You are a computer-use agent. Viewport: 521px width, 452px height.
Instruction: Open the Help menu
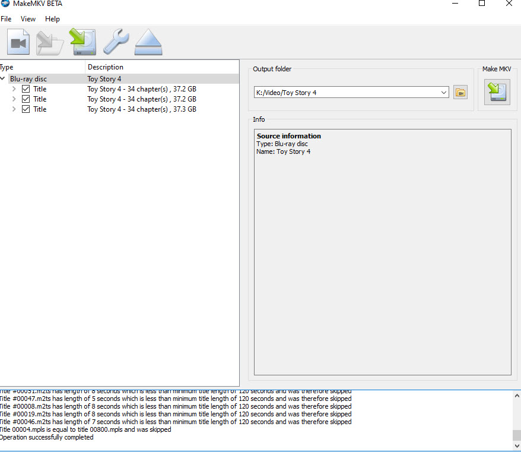click(x=52, y=19)
